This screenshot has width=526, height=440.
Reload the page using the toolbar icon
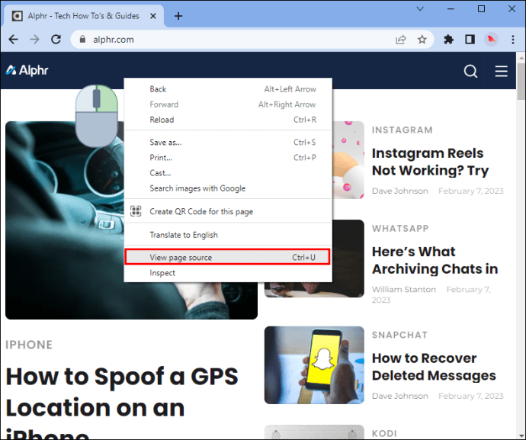coord(56,40)
